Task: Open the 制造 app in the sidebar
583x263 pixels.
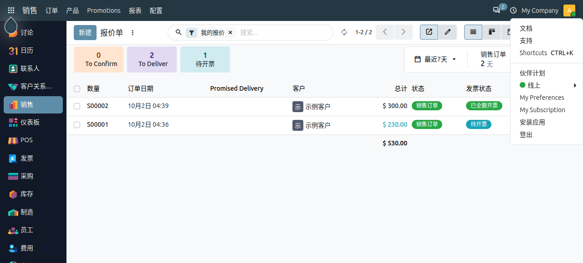Action: click(33, 212)
